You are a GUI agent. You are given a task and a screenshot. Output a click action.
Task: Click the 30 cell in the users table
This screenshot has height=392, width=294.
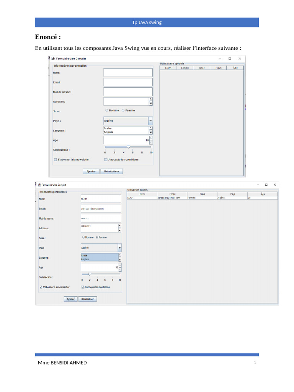(x=263, y=198)
